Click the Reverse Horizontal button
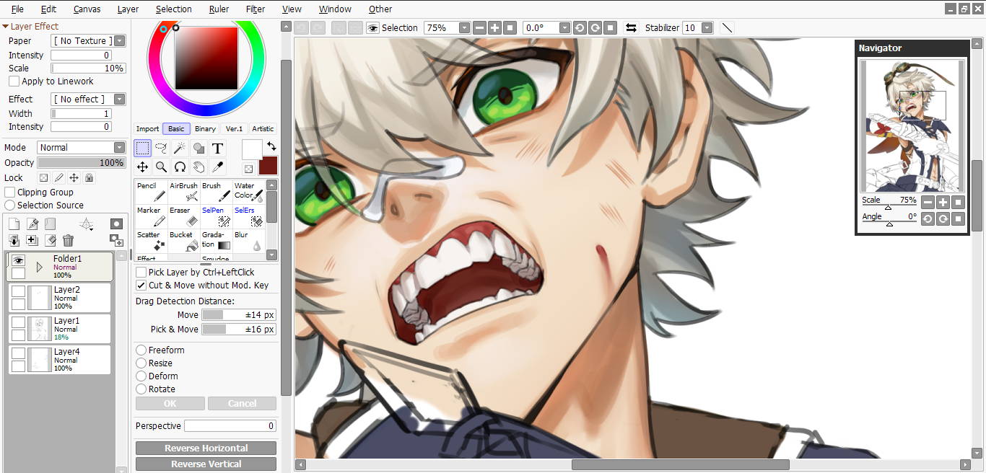Viewport: 986px width, 473px height. pos(206,448)
